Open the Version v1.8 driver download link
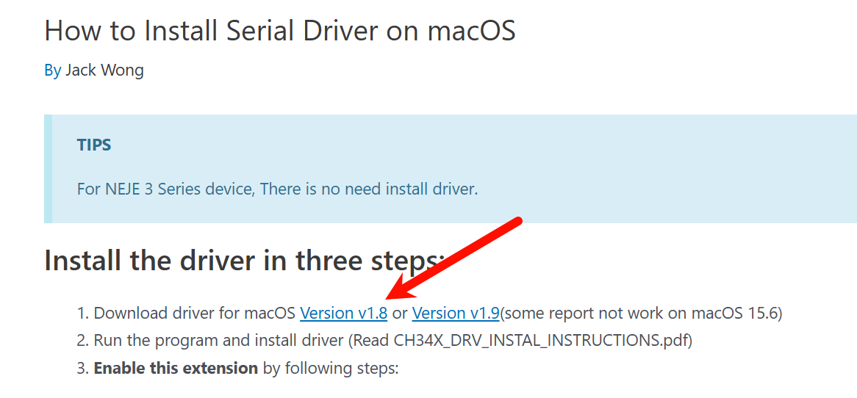 [x=344, y=314]
